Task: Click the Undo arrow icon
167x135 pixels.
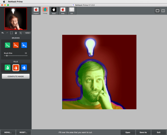Action: coord(3,33)
